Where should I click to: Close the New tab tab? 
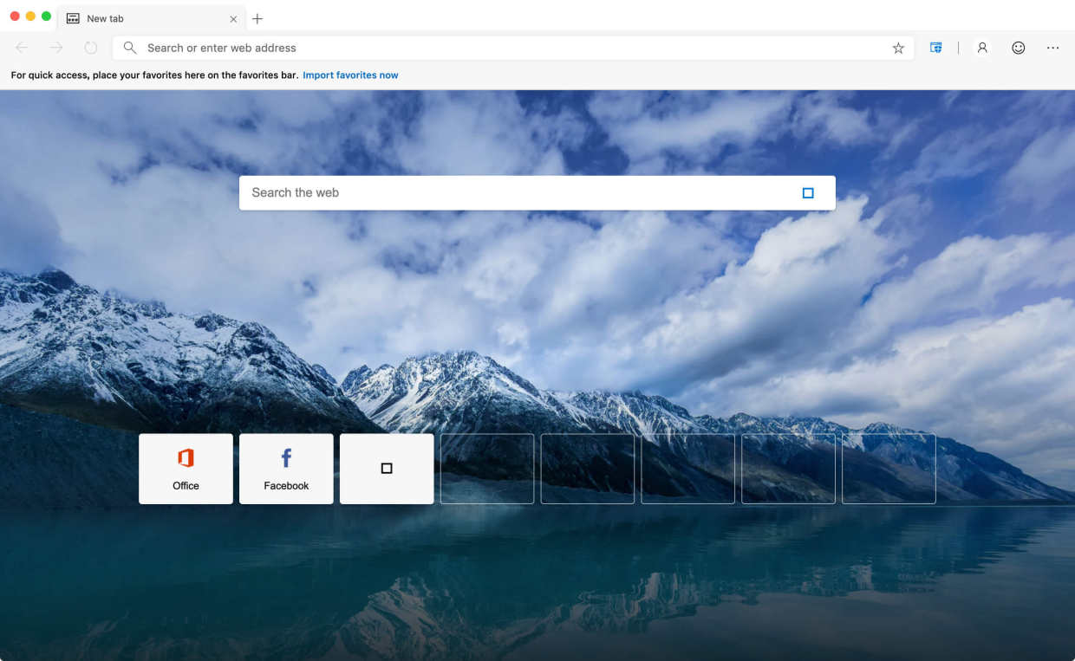point(233,18)
